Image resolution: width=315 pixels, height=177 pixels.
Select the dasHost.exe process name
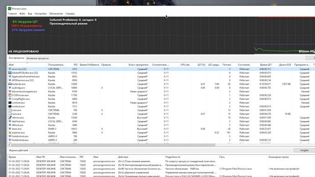click(18, 121)
